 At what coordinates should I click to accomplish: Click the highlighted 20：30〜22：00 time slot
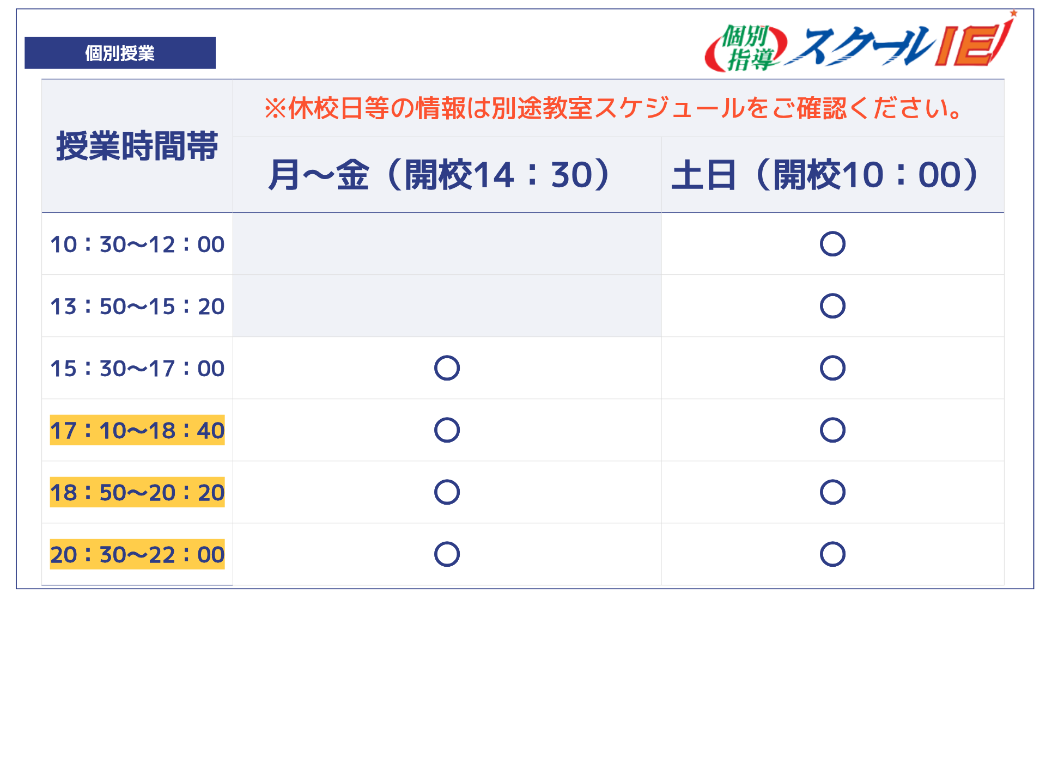pos(137,554)
